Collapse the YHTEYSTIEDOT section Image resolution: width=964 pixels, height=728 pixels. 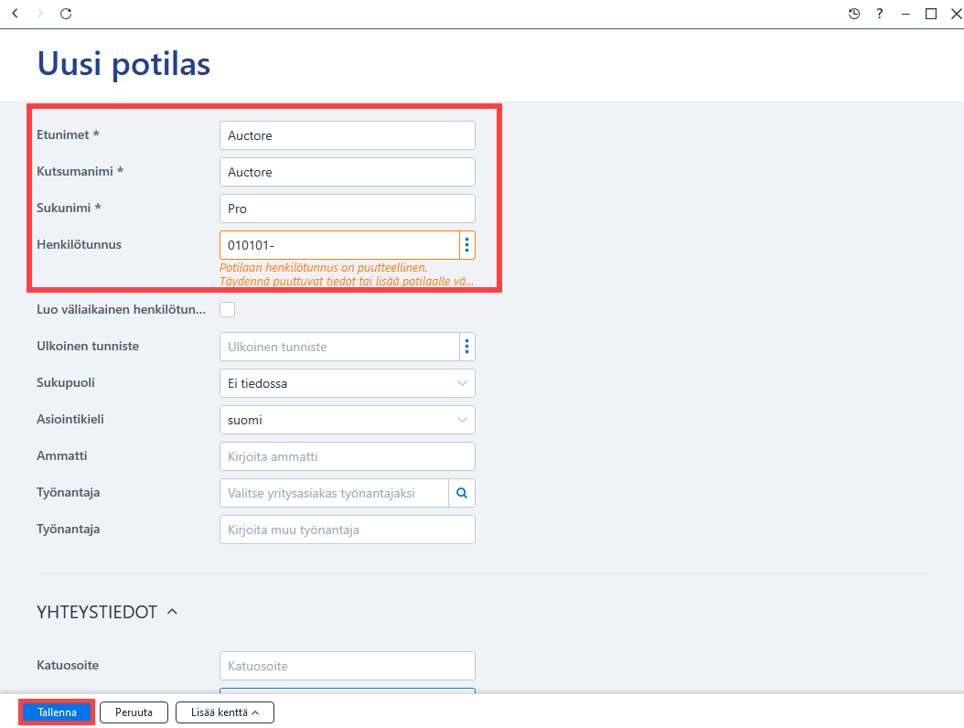point(172,612)
